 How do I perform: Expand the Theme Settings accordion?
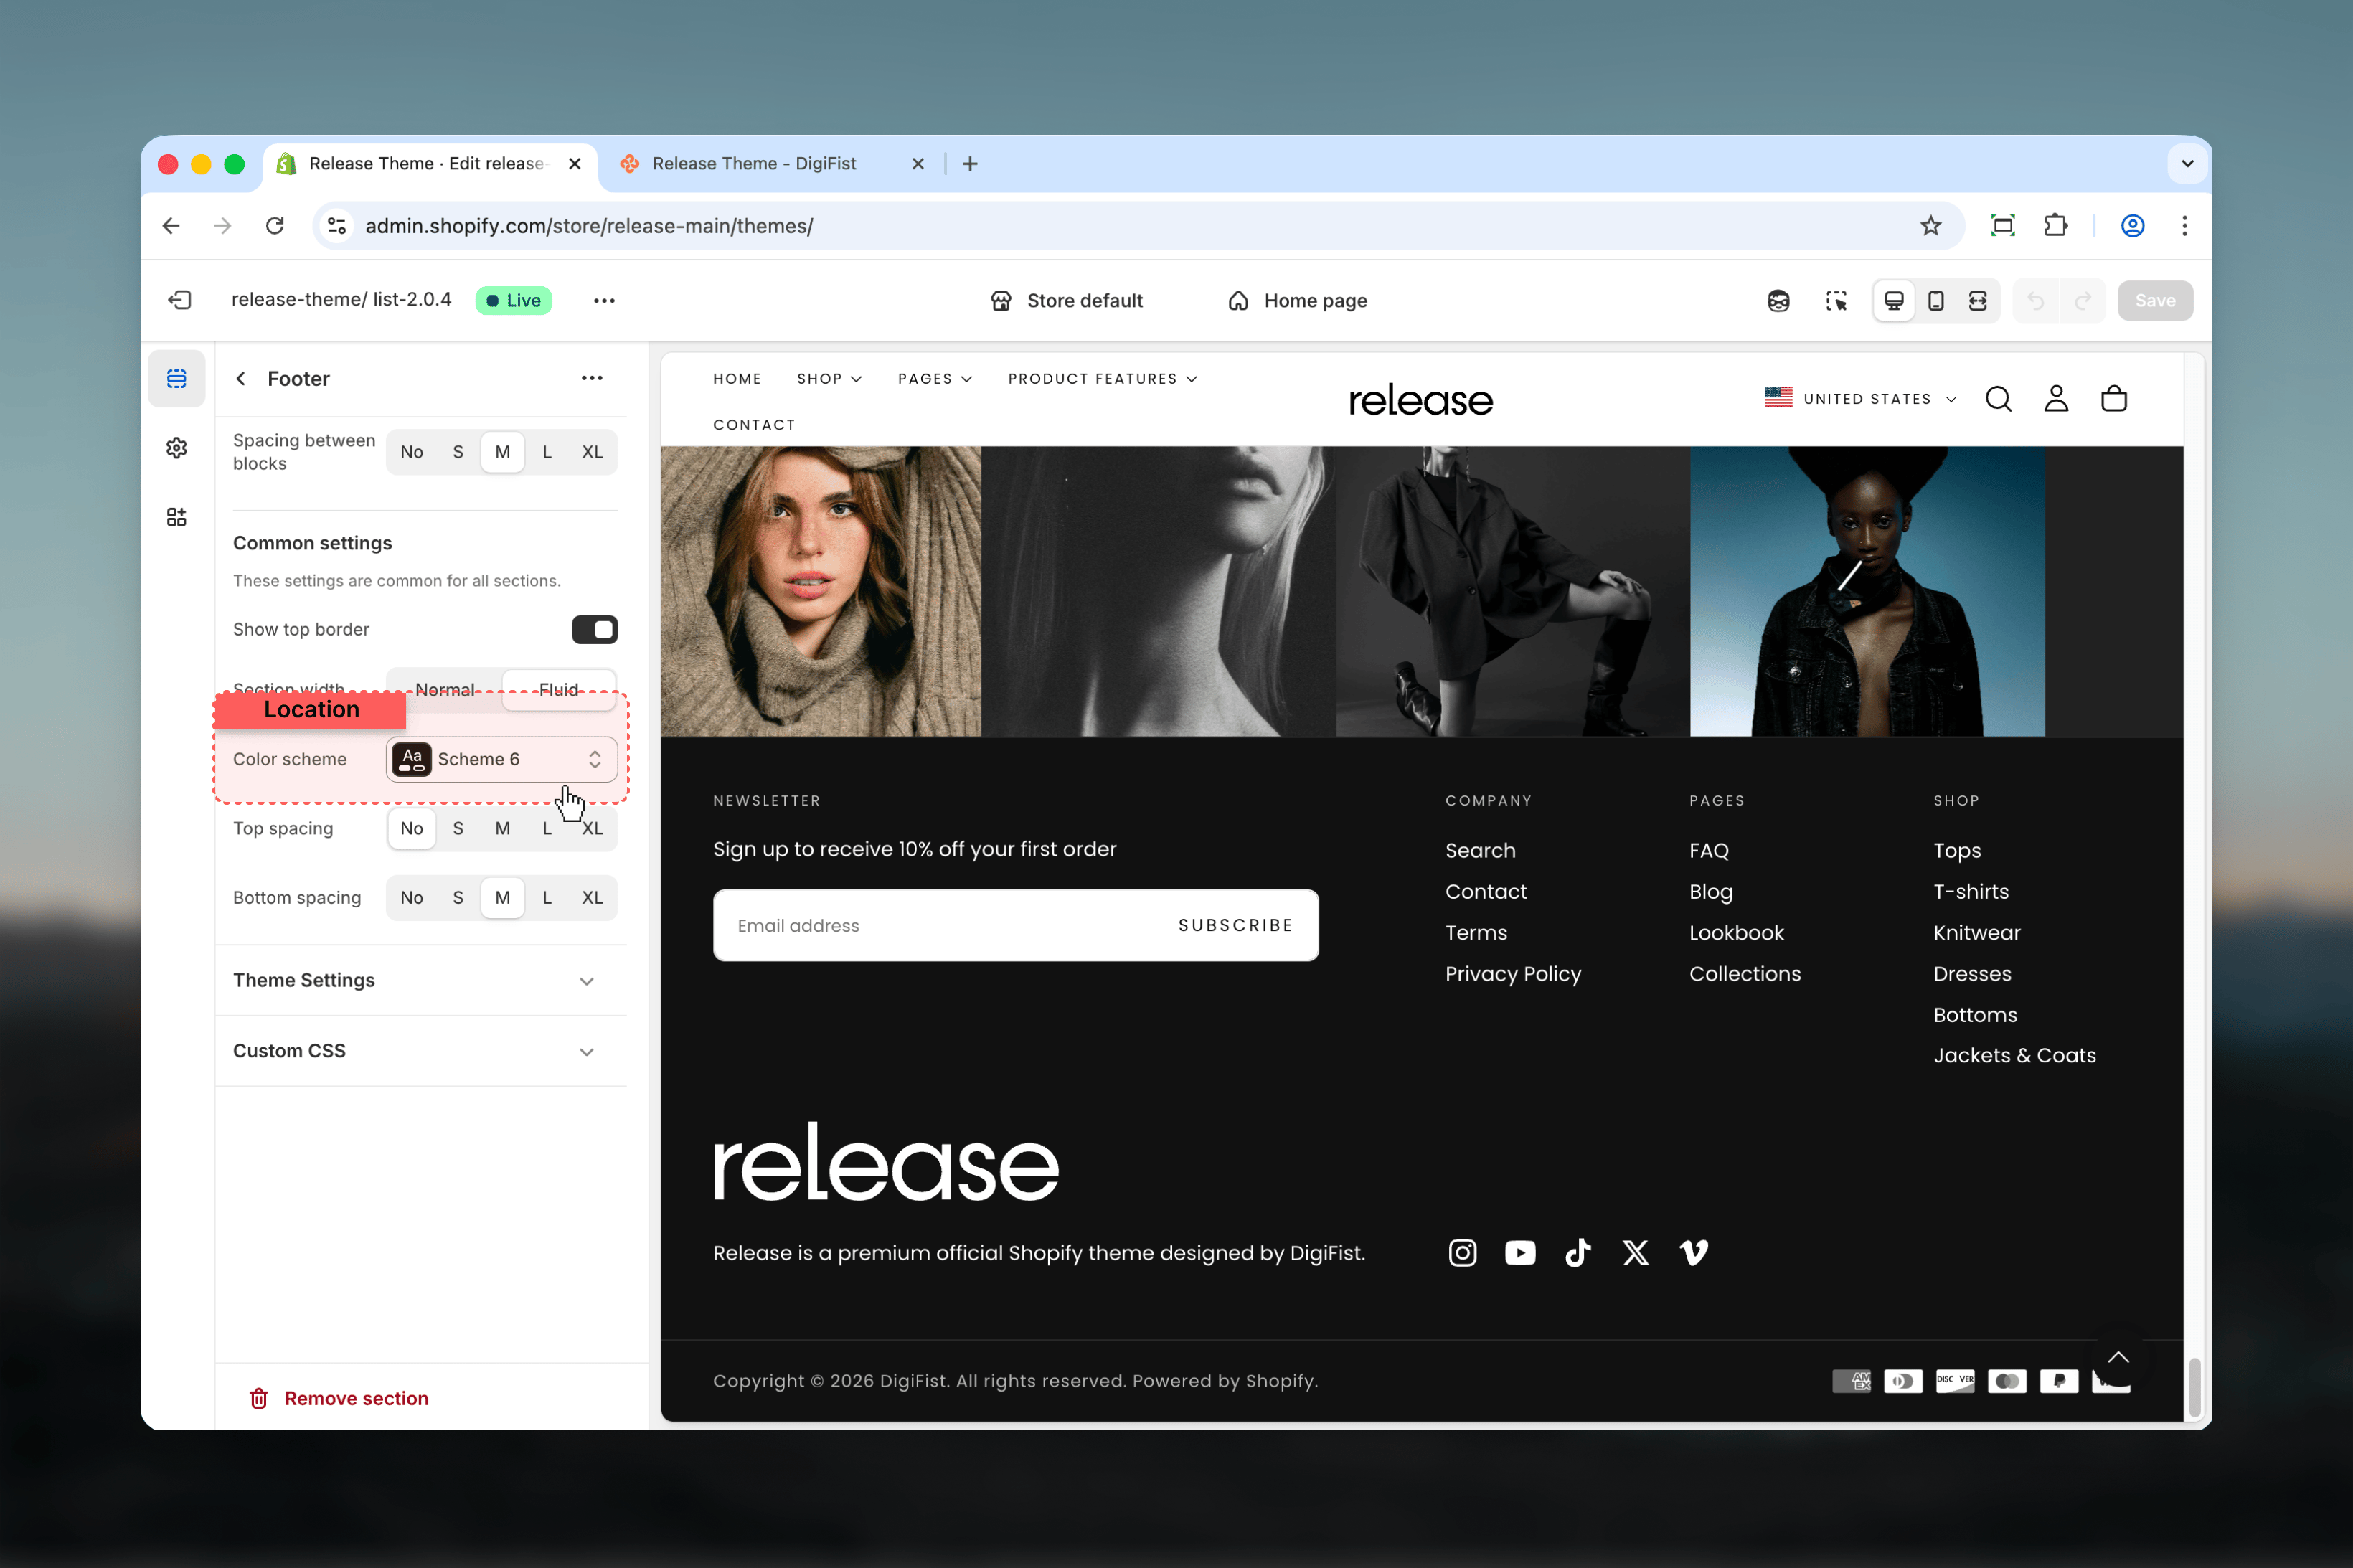click(421, 980)
